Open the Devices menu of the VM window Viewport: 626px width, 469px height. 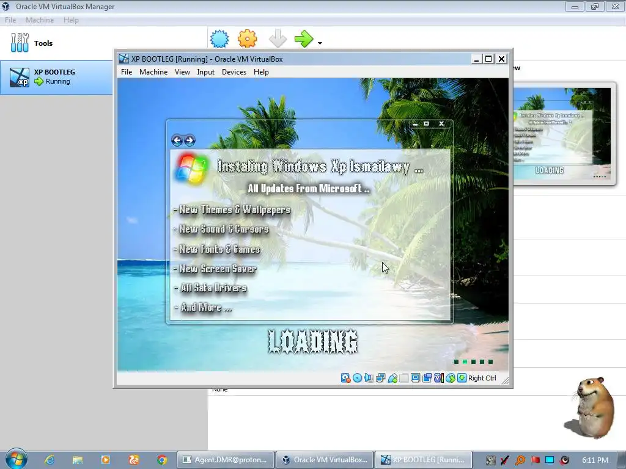234,72
